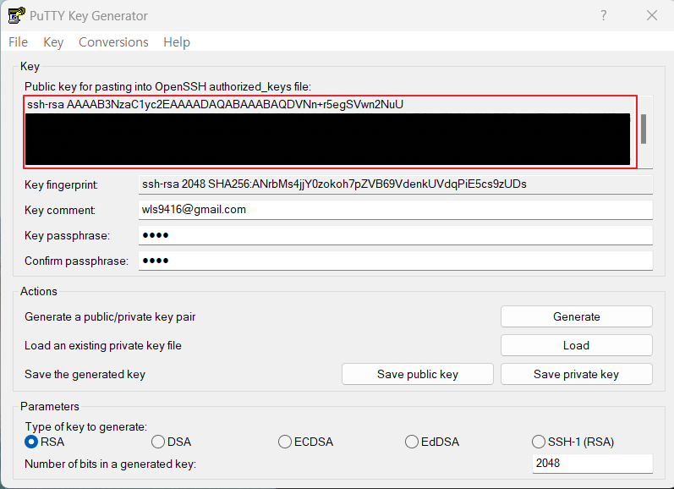The image size is (674, 489).
Task: Click the 'Actions' group heading
Action: (x=39, y=291)
